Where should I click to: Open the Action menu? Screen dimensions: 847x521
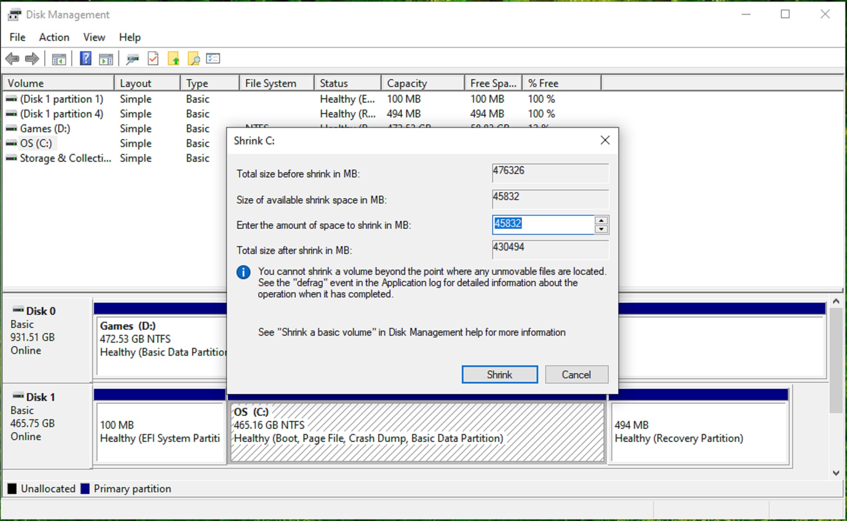[x=54, y=37]
